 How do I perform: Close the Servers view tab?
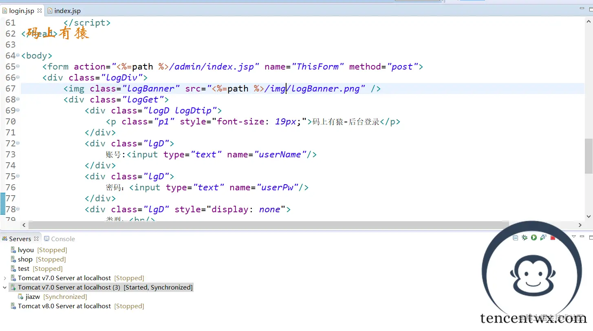click(x=36, y=239)
